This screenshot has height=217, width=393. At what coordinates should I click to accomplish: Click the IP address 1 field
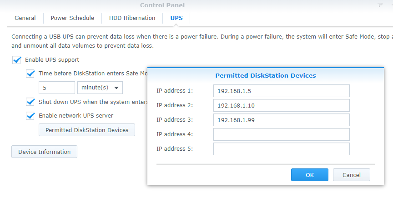tap(281, 91)
